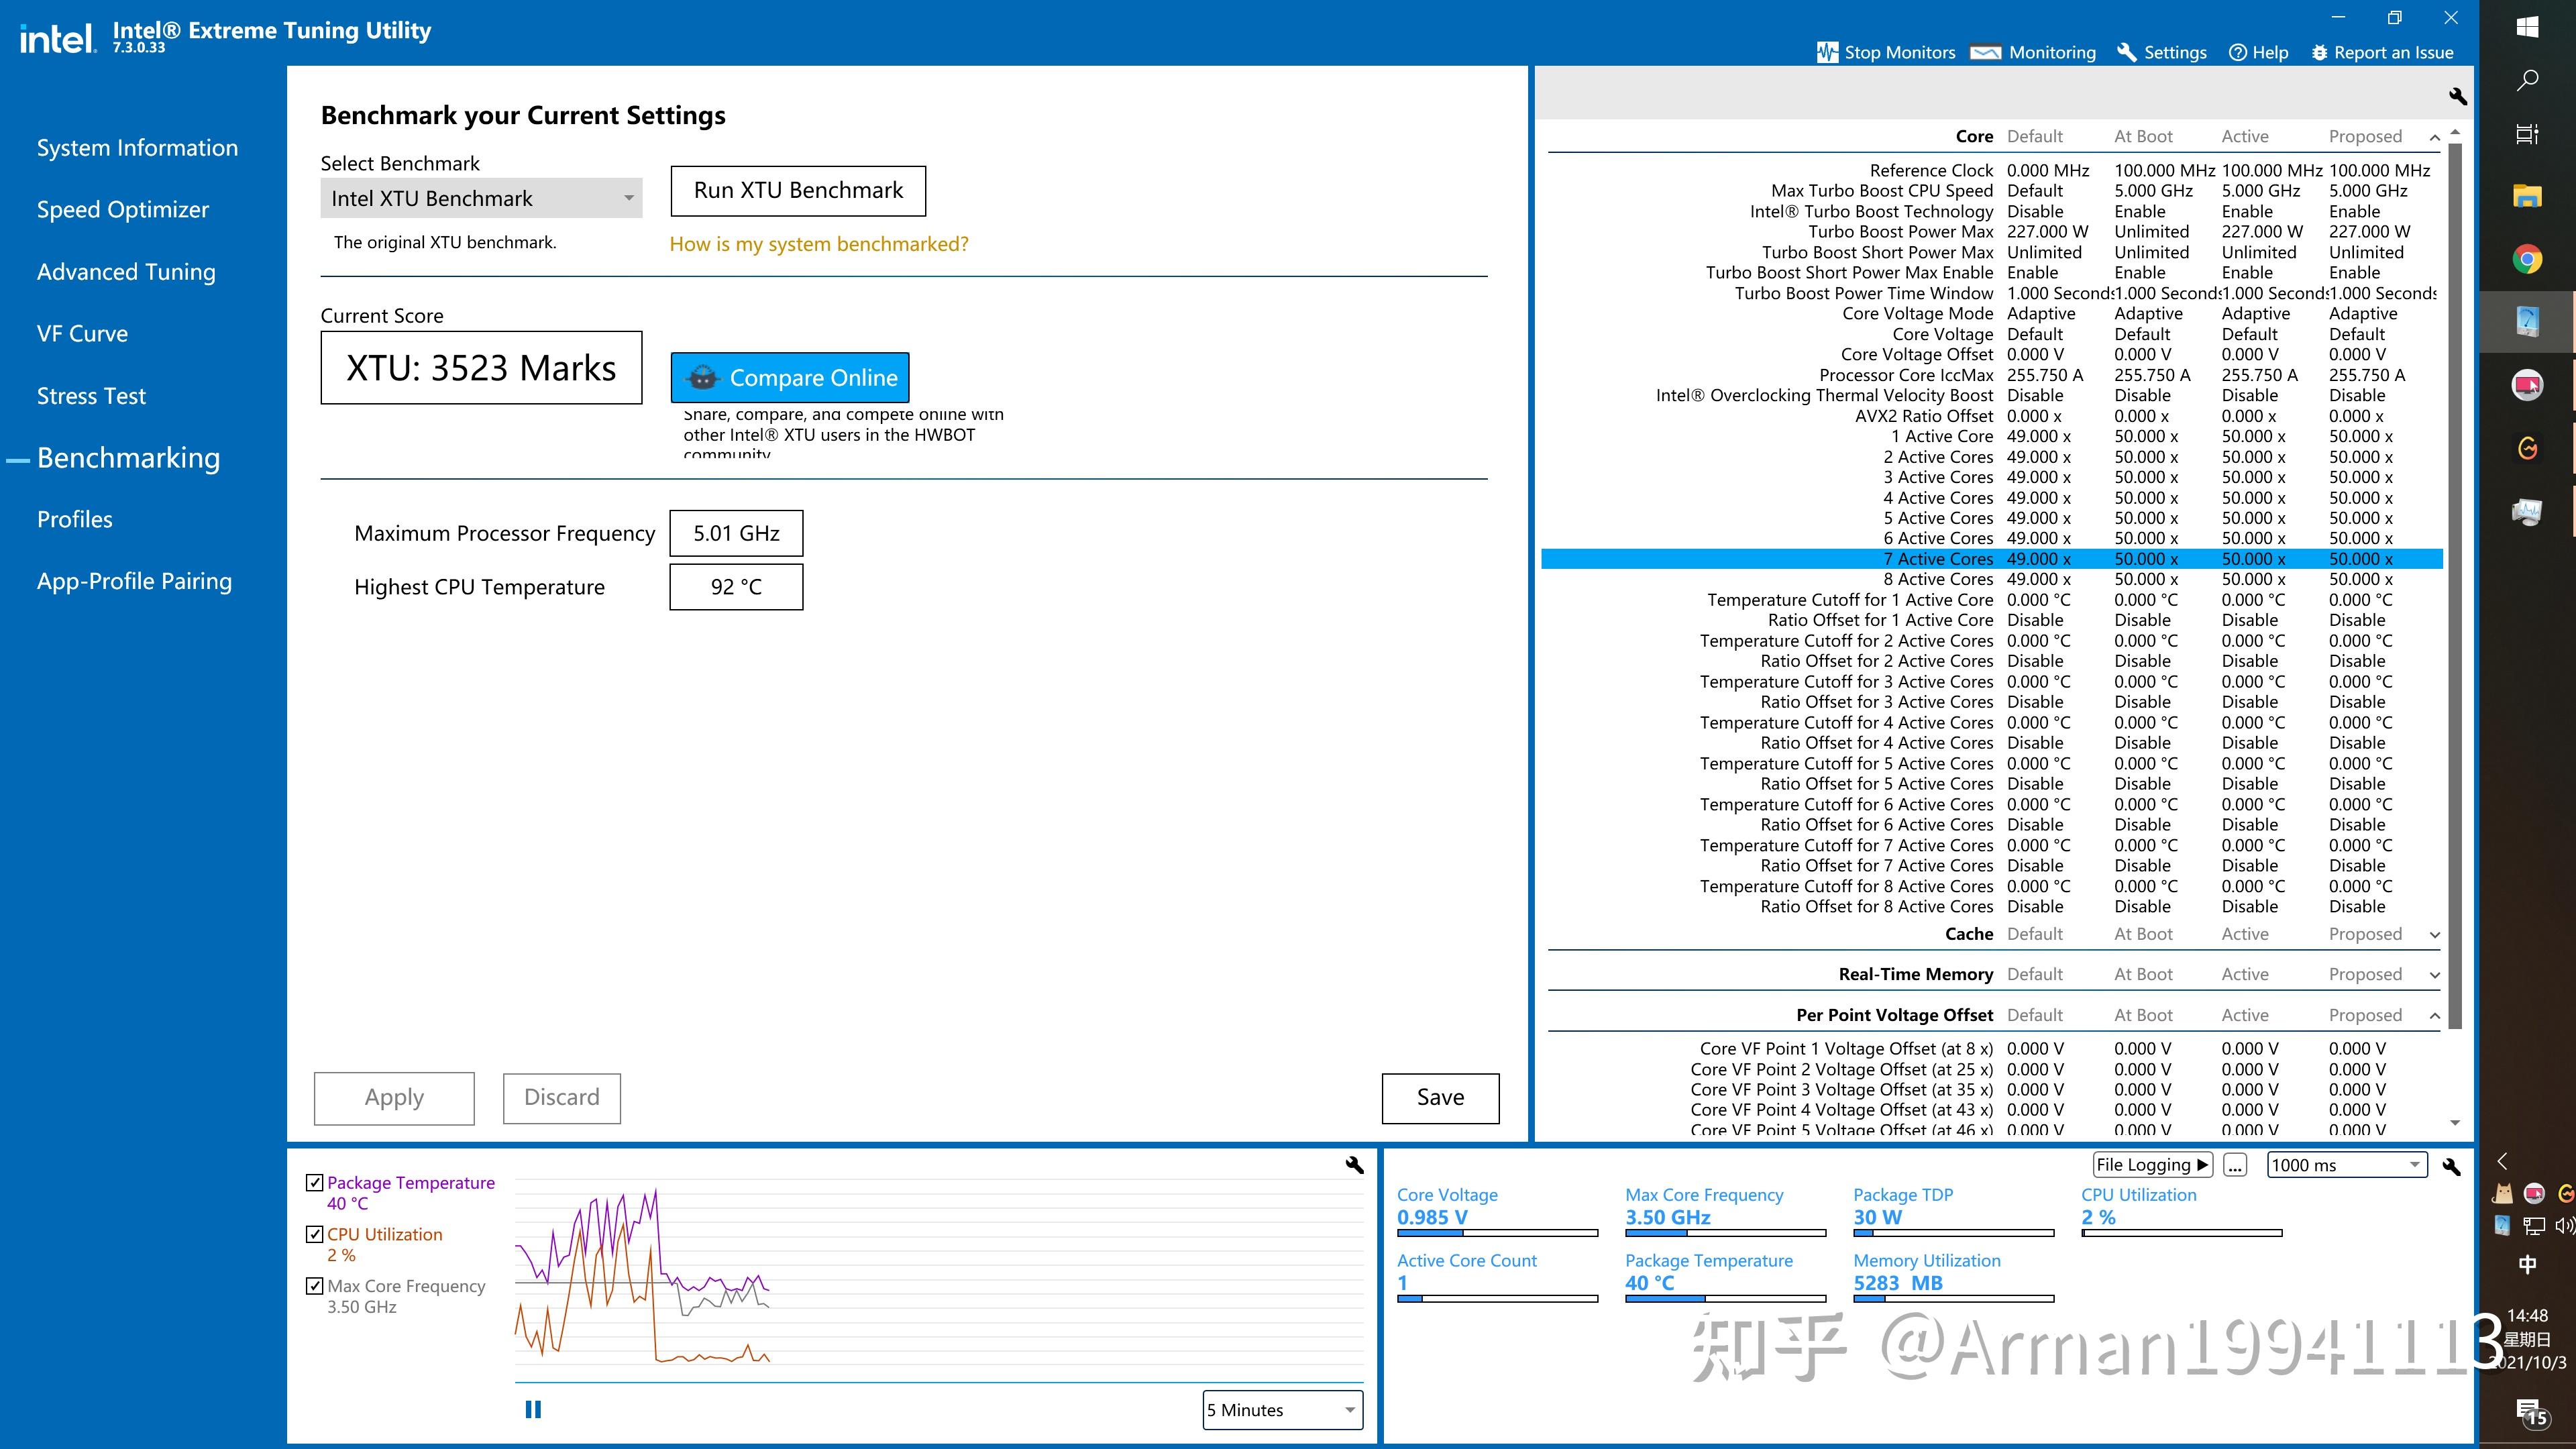Toggle the File Logging button
Viewport: 2576px width, 1449px height.
click(x=2152, y=1165)
